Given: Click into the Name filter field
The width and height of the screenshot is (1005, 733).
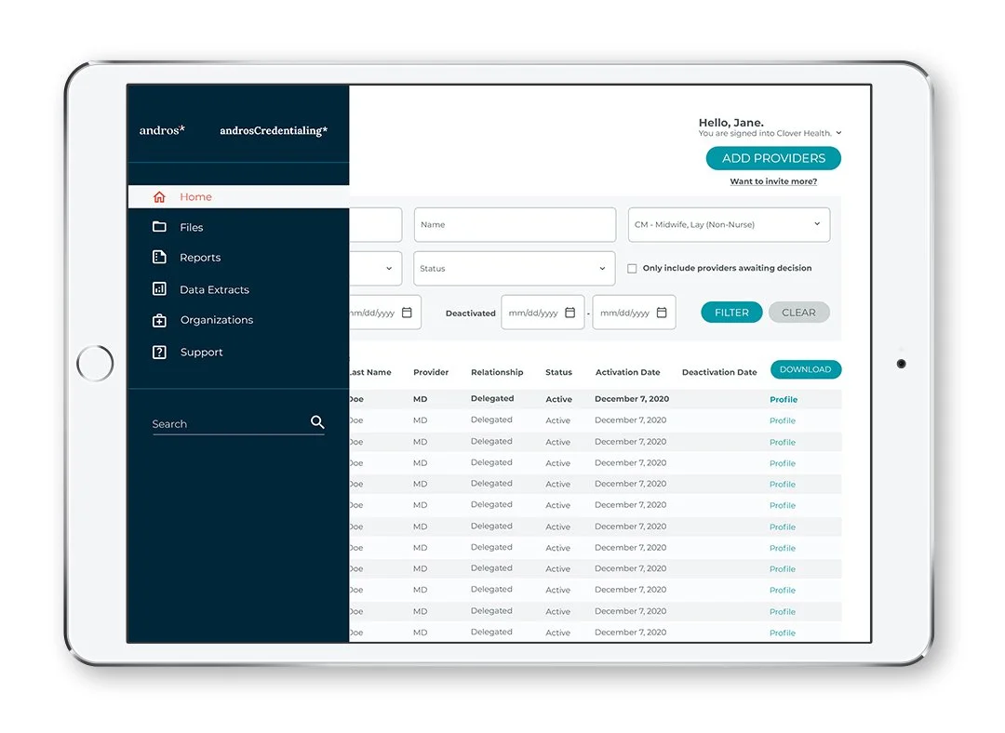Looking at the screenshot, I should tap(515, 225).
